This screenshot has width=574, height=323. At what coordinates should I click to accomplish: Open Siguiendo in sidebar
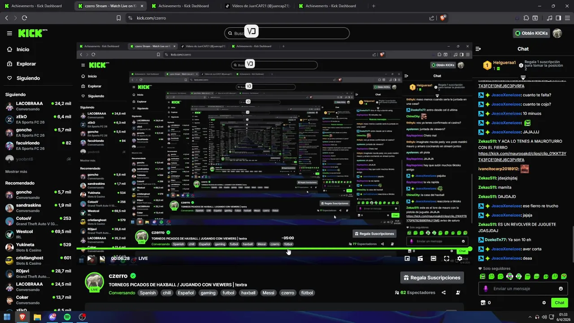click(x=28, y=78)
